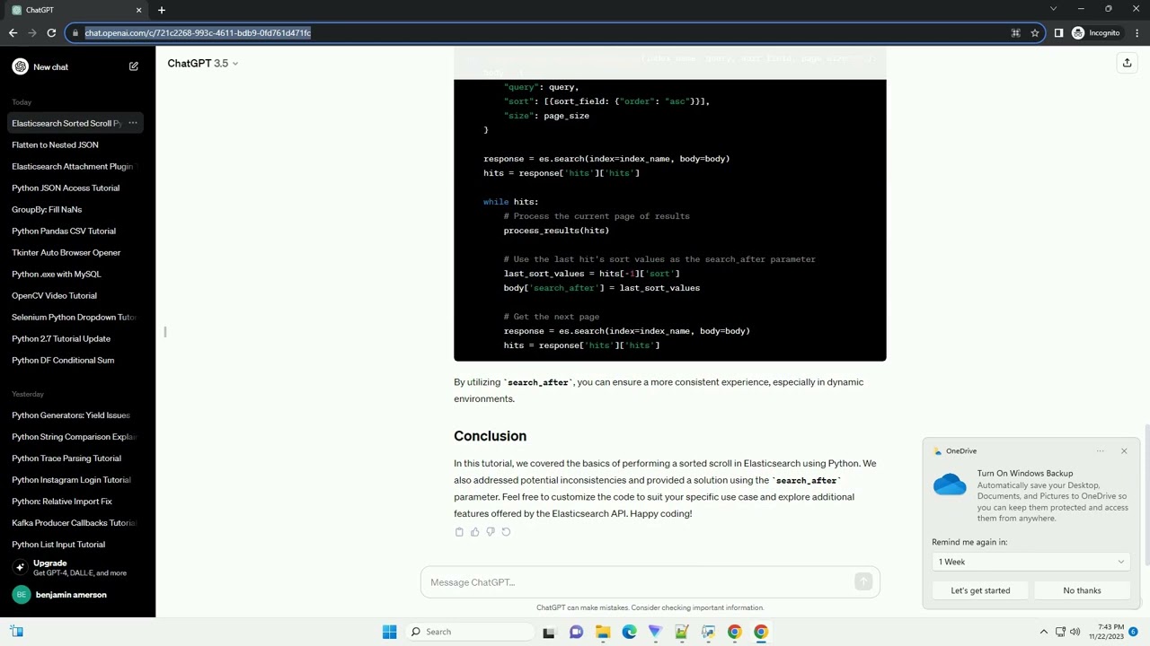The width and height of the screenshot is (1150, 646).
Task: Open the Kafka Producer Callbacks Tutorial chat
Action: click(x=75, y=523)
